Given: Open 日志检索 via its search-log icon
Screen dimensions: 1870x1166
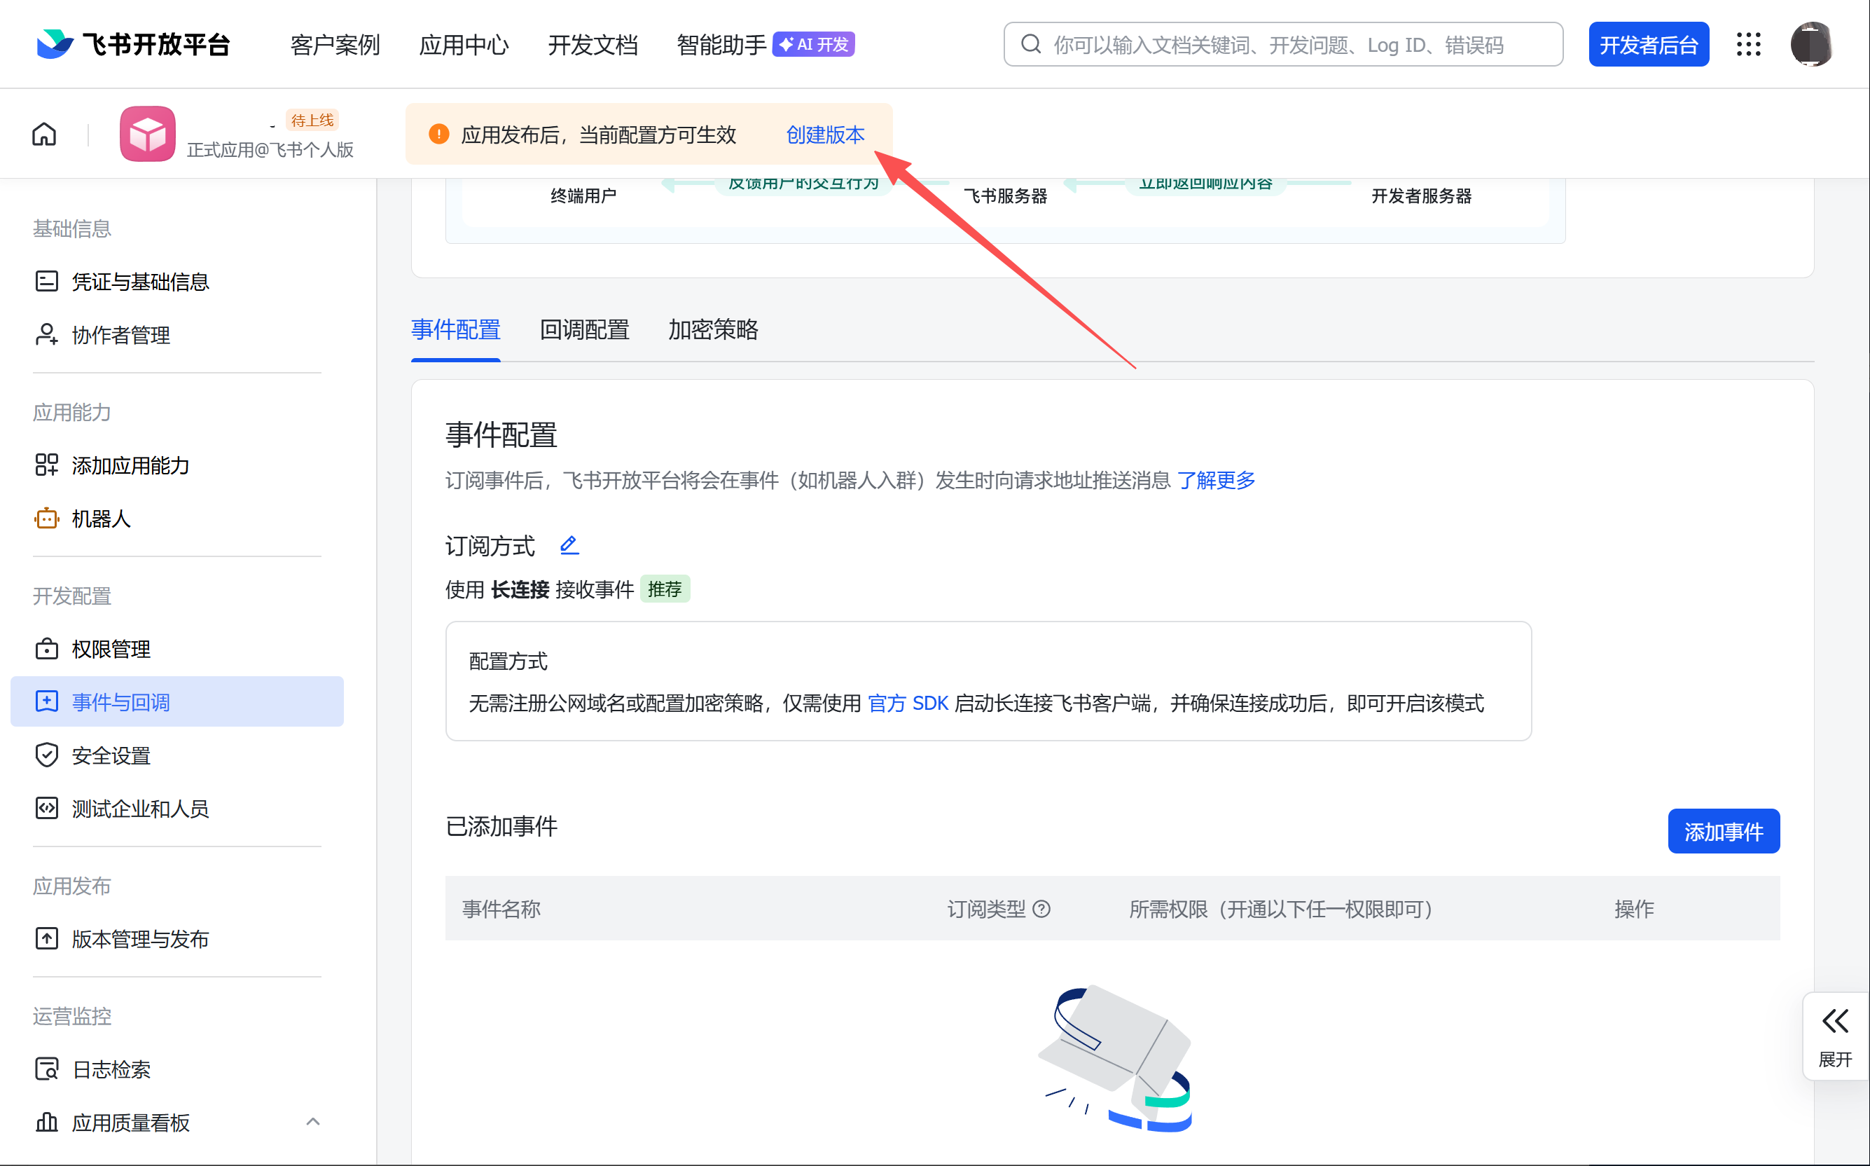Looking at the screenshot, I should coord(47,1069).
